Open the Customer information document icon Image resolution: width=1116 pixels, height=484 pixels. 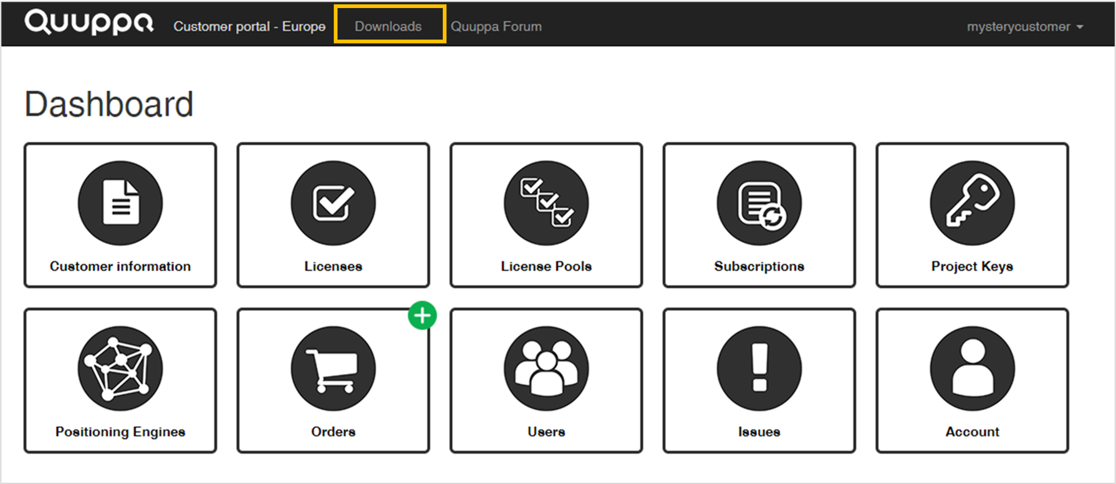click(120, 203)
